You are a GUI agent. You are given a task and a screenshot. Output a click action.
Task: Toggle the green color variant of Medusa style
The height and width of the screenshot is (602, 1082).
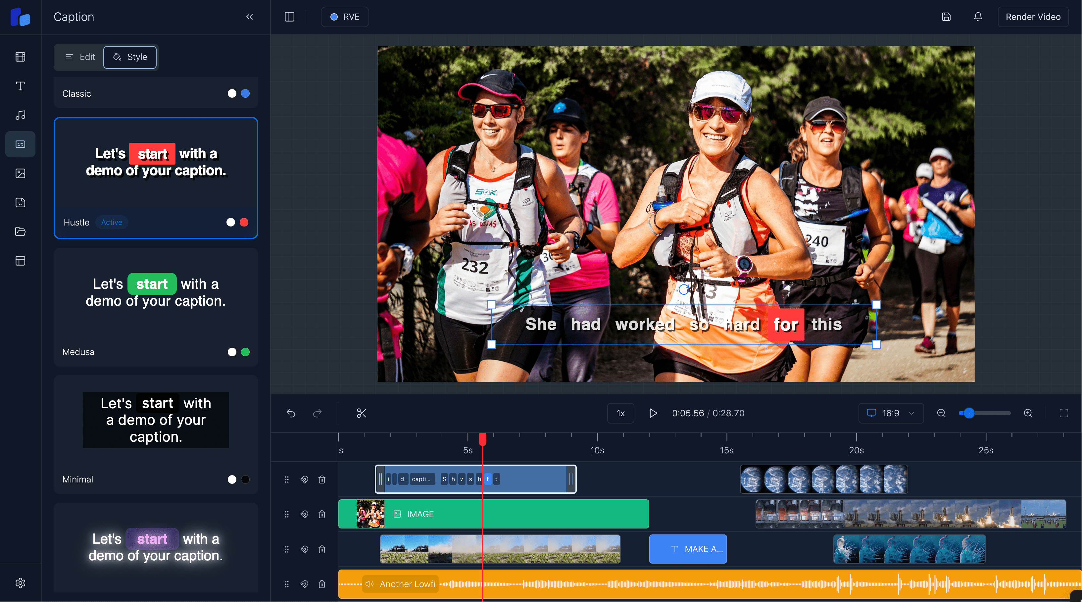pos(246,352)
